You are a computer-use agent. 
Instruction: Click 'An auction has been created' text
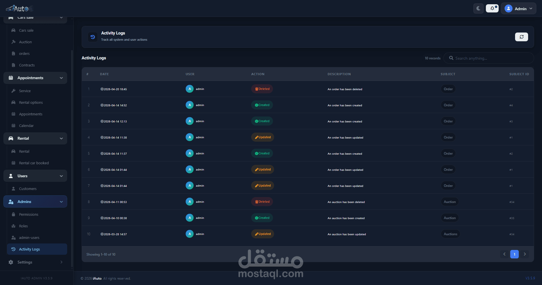346,218
